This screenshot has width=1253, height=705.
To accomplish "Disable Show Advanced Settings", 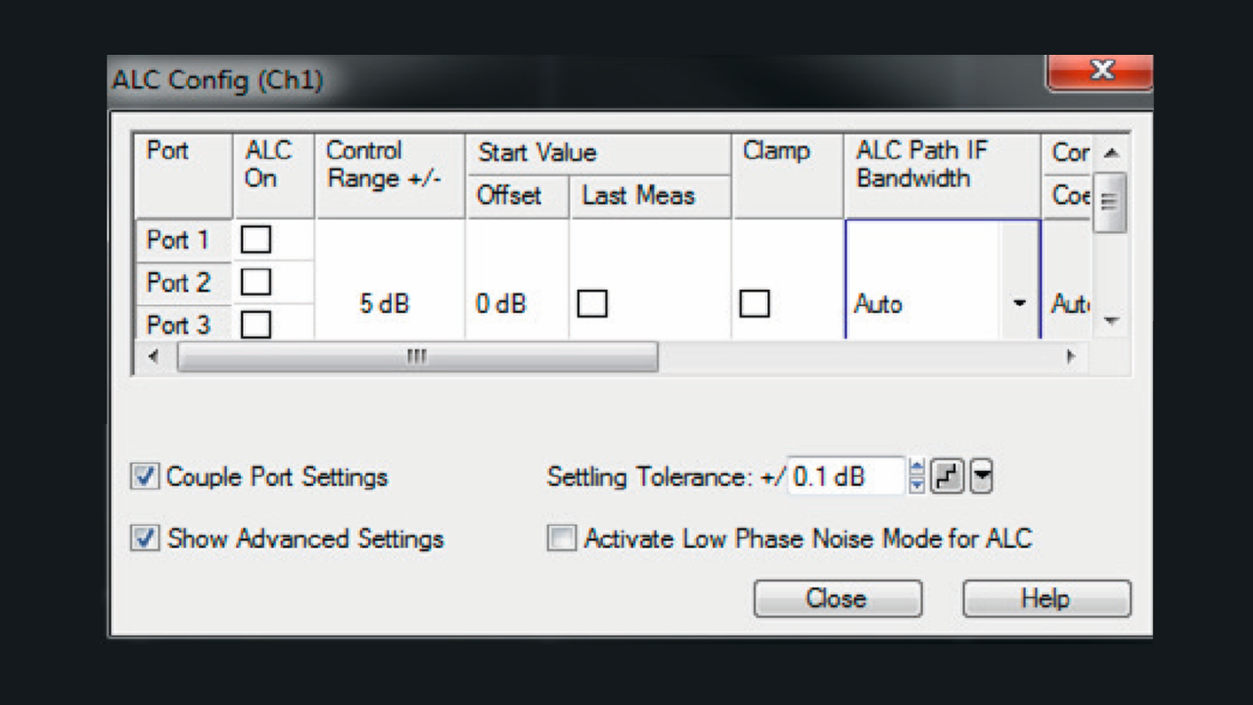I will [146, 539].
